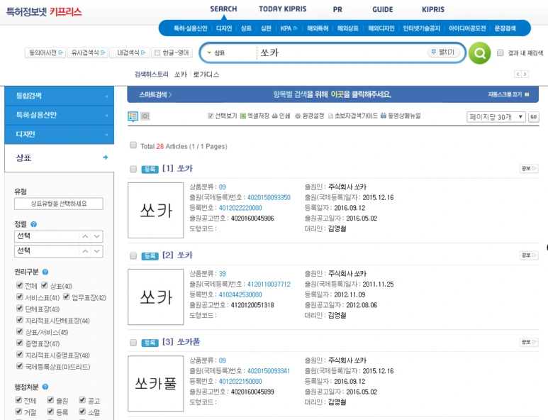Check result [3] 쏘카풀 checkbox
The width and height of the screenshot is (548, 420).
coord(133,343)
